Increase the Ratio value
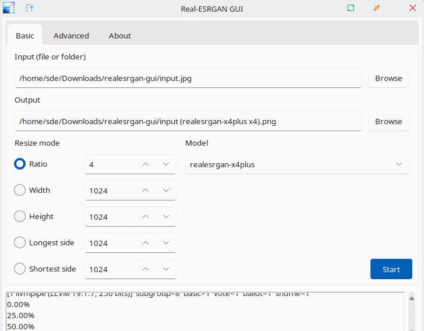The image size is (424, 331). point(146,164)
